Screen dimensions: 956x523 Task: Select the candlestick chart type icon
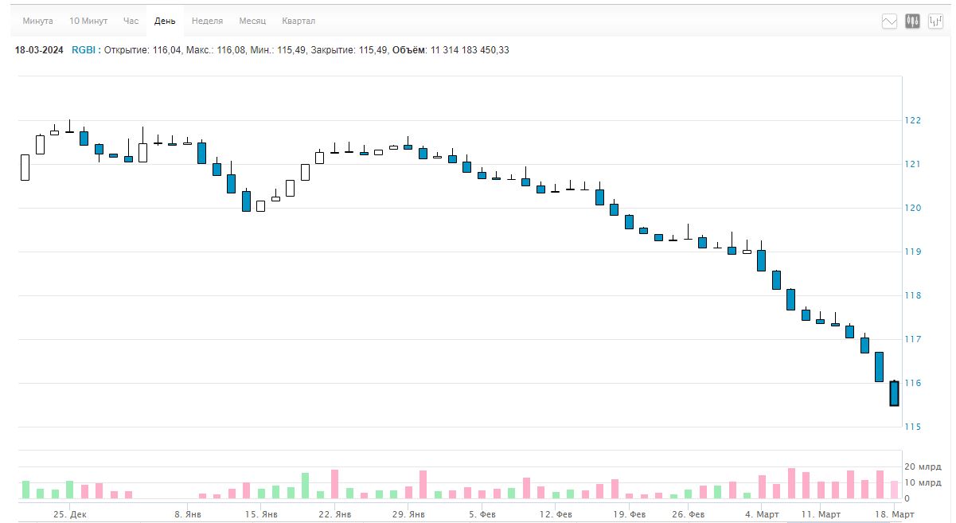913,21
